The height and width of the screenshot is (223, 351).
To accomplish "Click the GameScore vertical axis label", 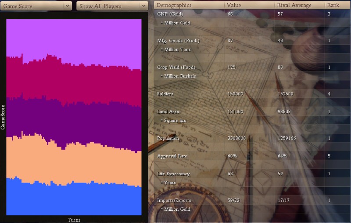I will click(x=3, y=117).
